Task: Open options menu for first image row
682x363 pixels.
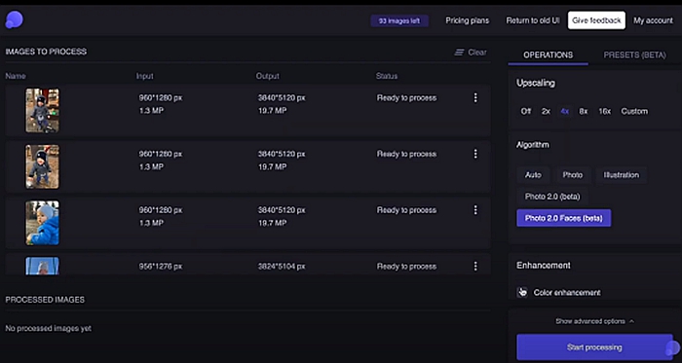Action: click(x=475, y=97)
